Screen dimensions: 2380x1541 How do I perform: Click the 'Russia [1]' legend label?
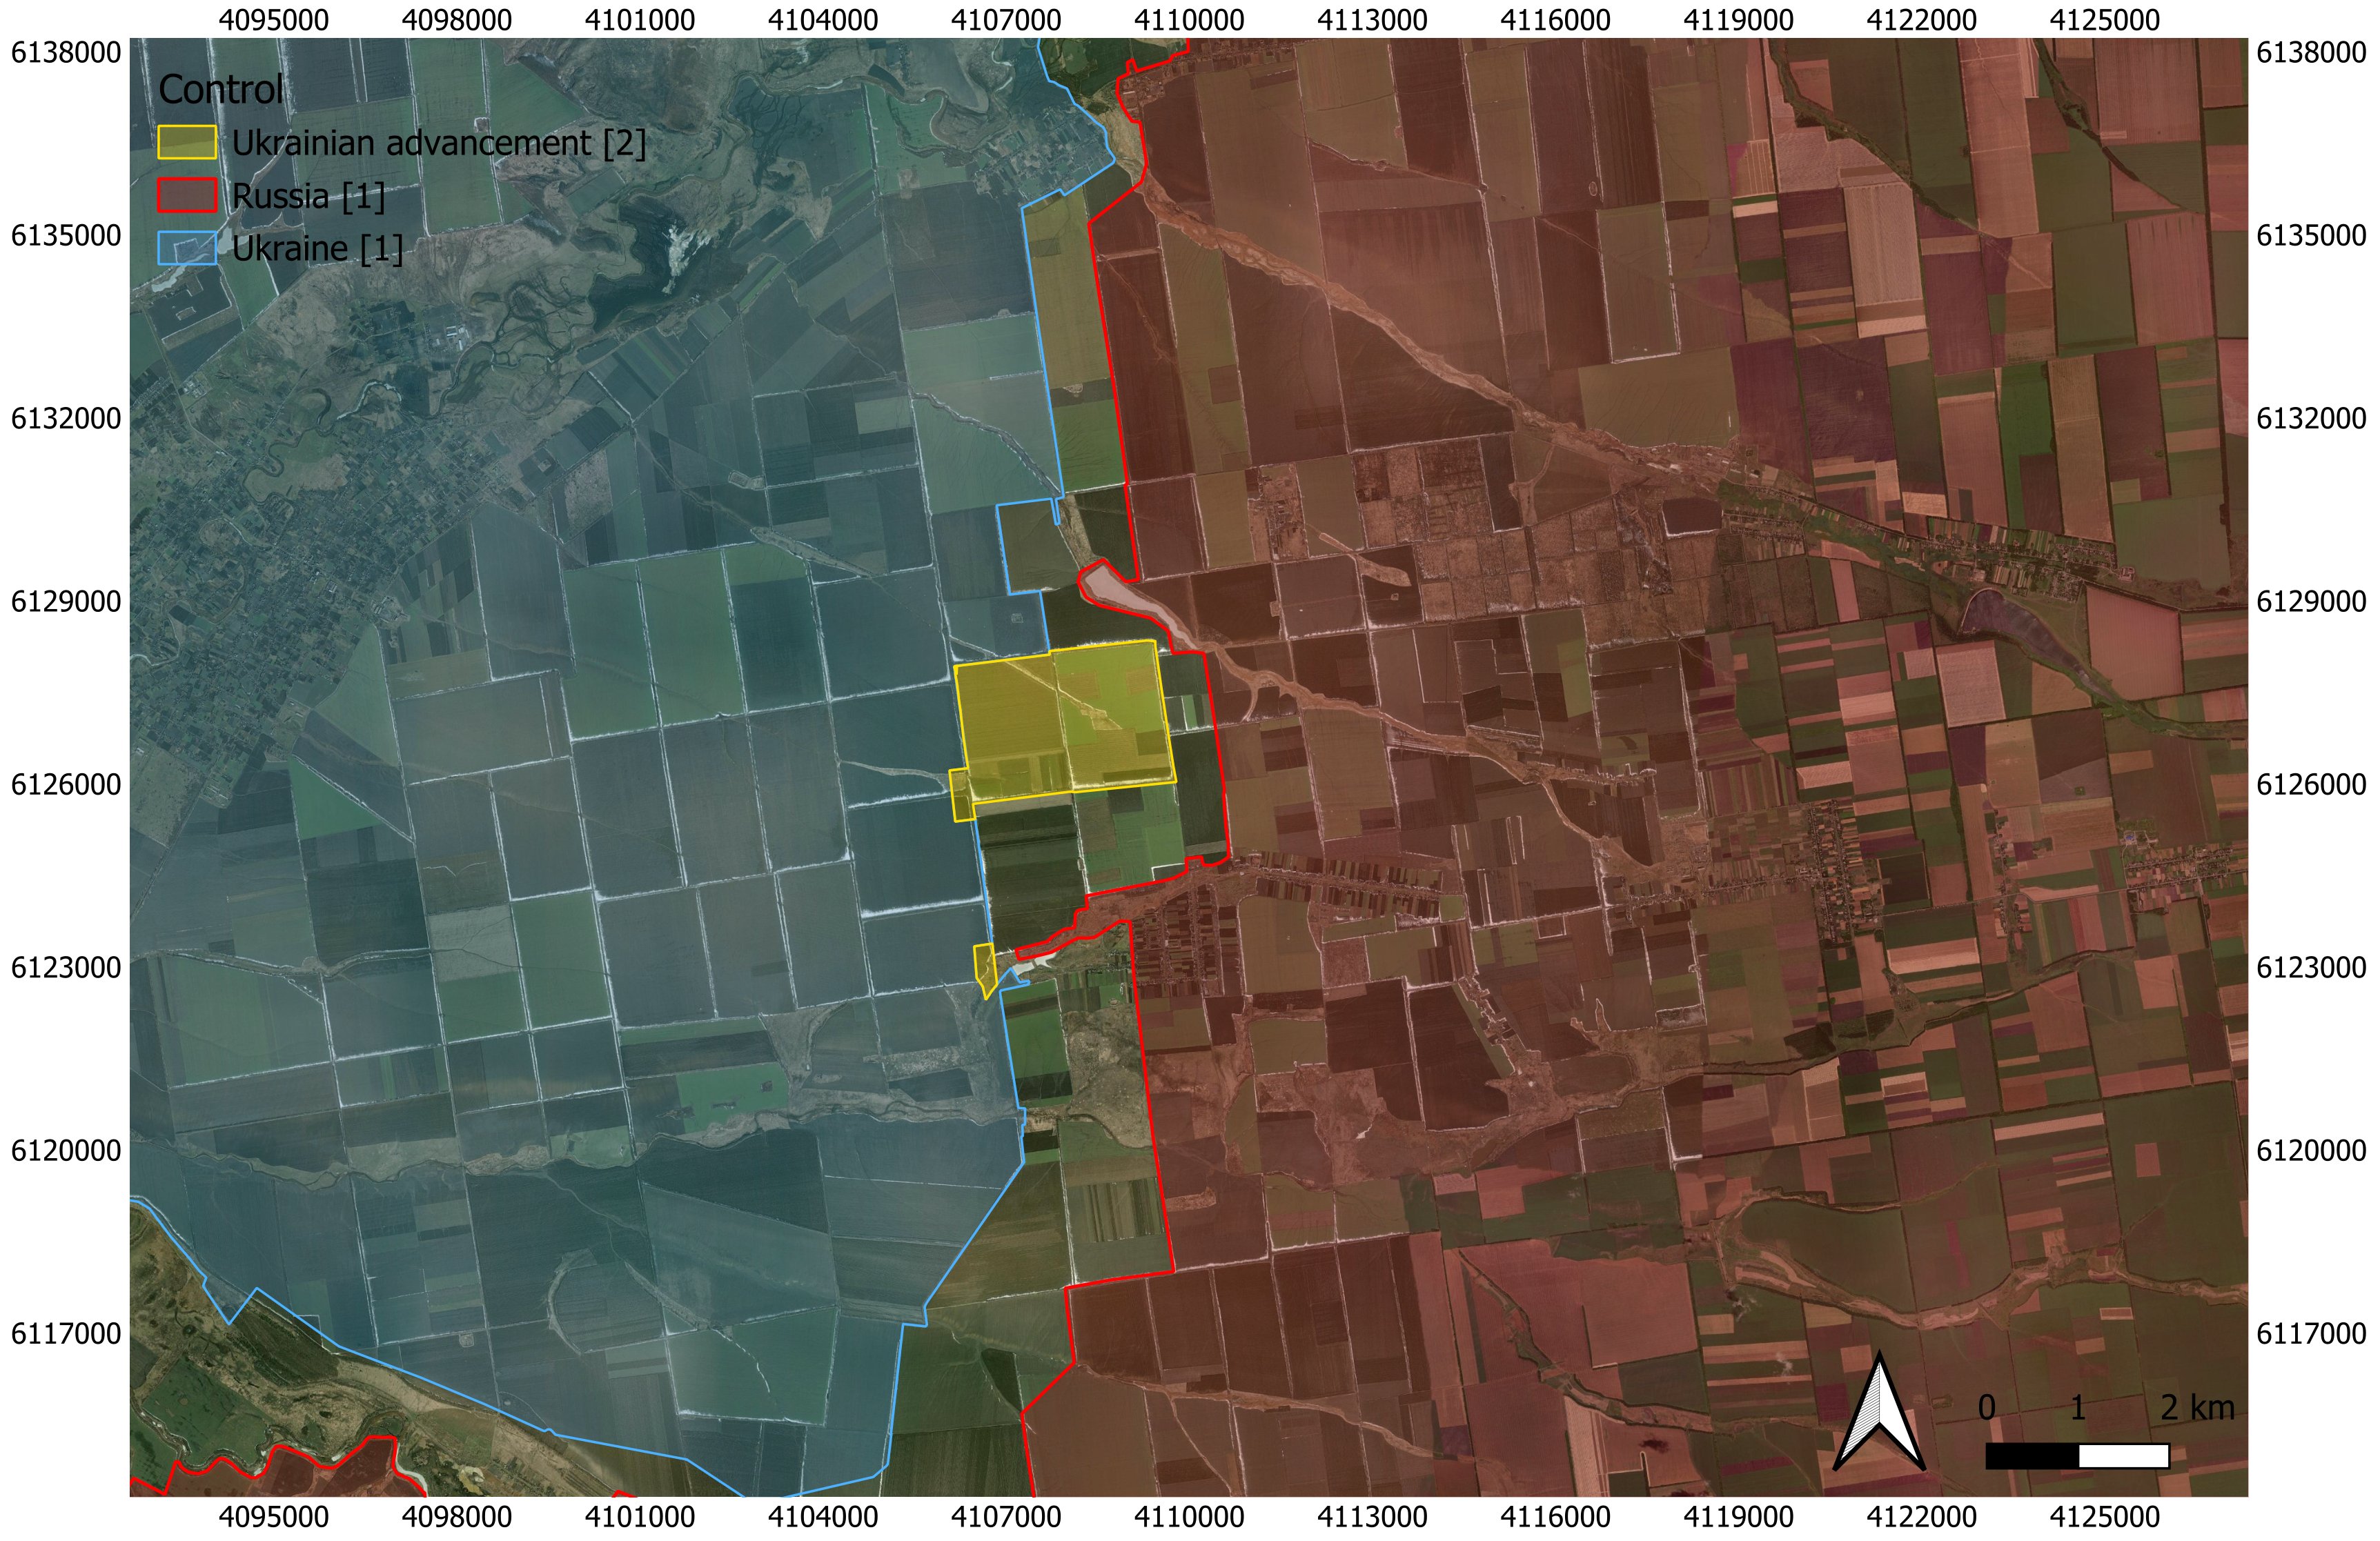point(308,196)
